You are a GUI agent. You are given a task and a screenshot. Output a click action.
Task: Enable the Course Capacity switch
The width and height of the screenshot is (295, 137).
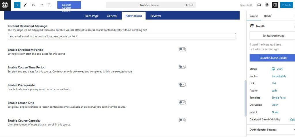pyautogui.click(x=182, y=120)
